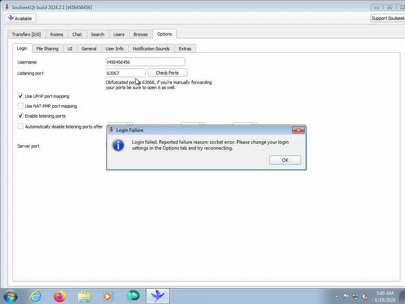Minimize the SoulseekQt window
The image size is (405, 304).
click(x=377, y=8)
